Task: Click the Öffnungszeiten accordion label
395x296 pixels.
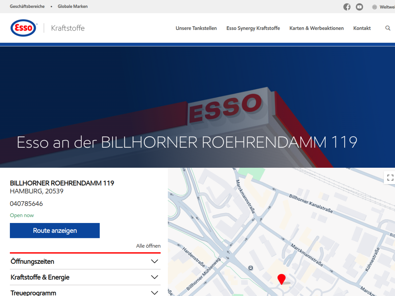Action: tap(32, 261)
